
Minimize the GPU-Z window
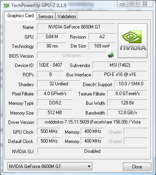(x=122, y=4)
